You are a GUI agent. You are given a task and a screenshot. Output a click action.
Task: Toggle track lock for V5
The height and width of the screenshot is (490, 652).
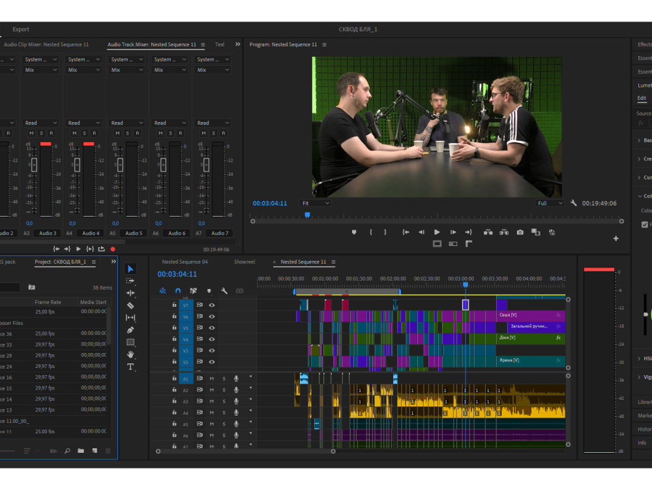point(174,328)
